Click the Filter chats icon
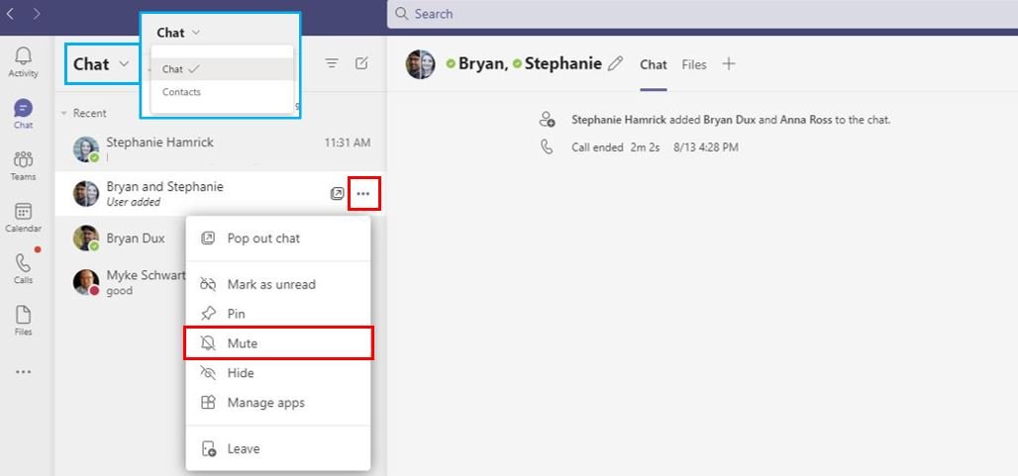The height and width of the screenshot is (476, 1018). (332, 63)
